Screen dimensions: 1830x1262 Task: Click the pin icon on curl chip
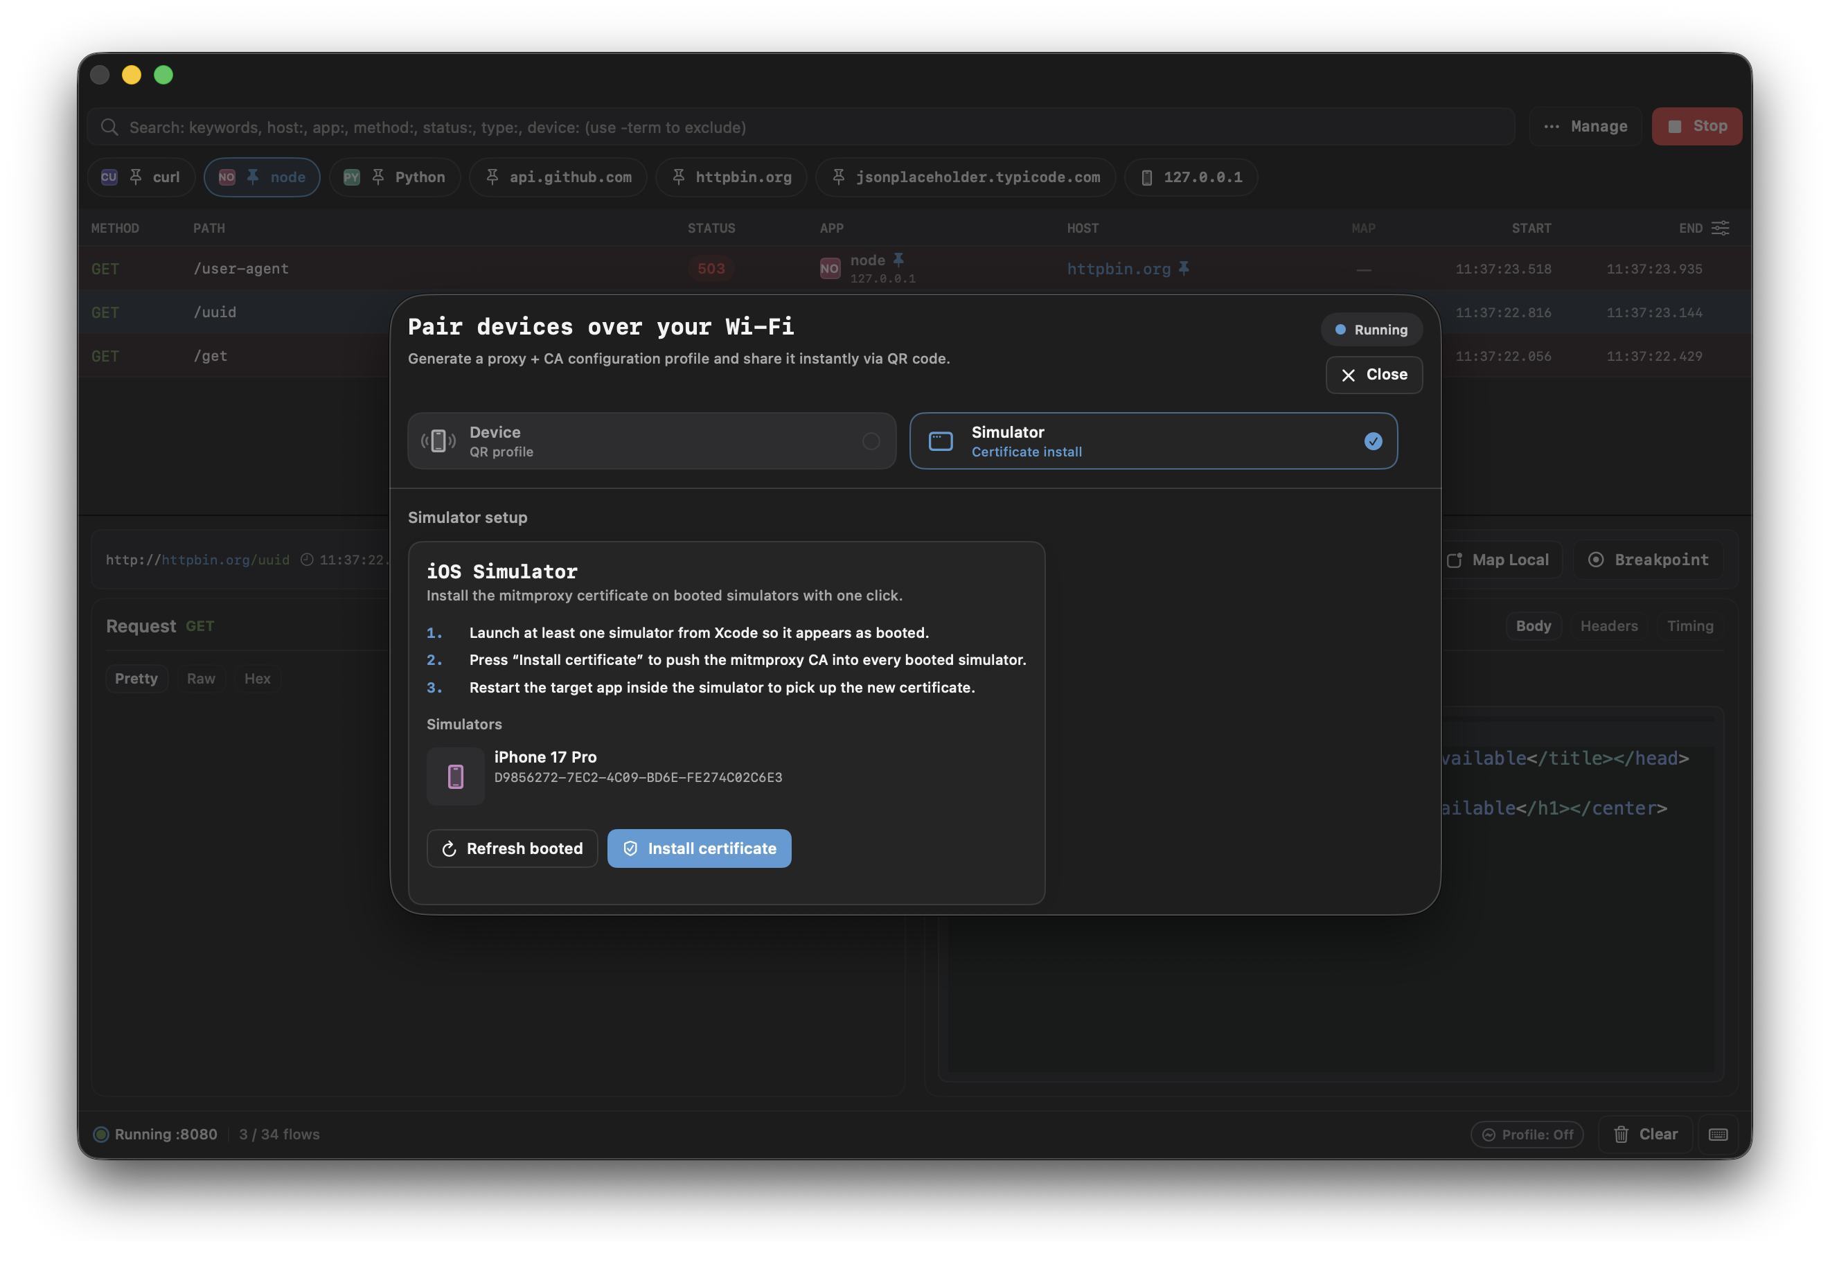click(x=136, y=177)
